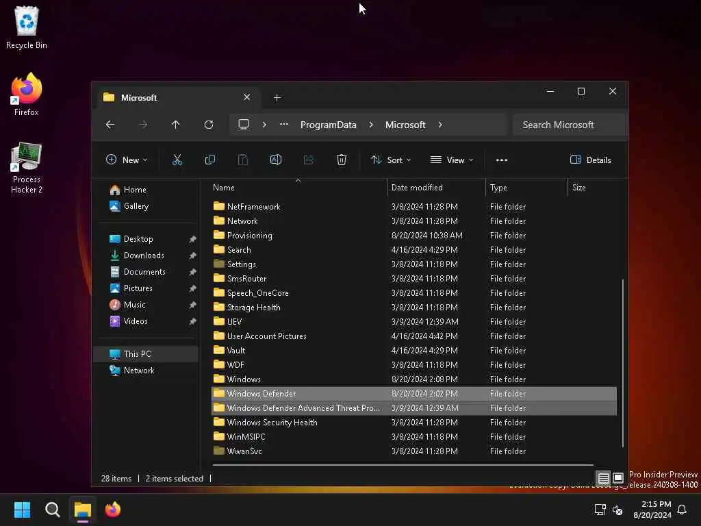Open the See more three-dots menu
Screen dimensions: 701x526
tap(502, 160)
